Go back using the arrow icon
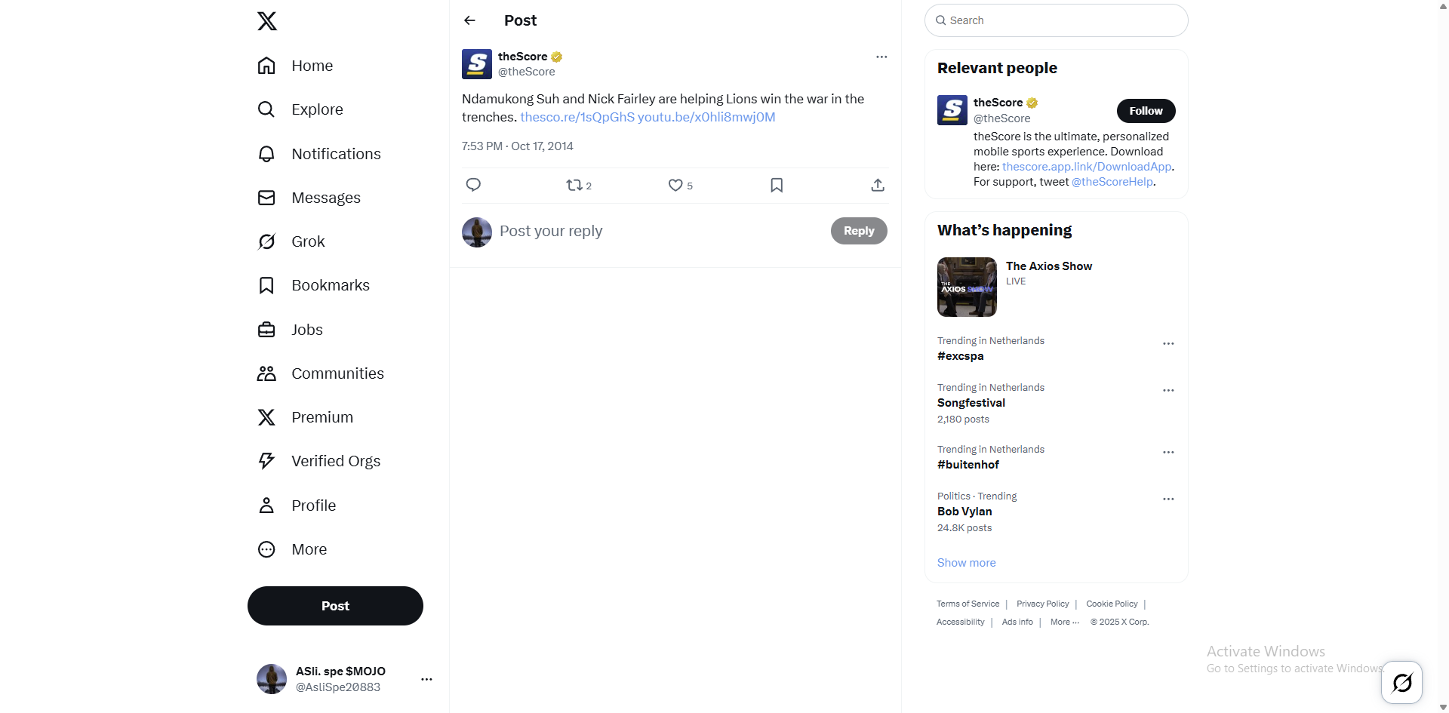Screen dimensions: 1449x713 coord(469,20)
